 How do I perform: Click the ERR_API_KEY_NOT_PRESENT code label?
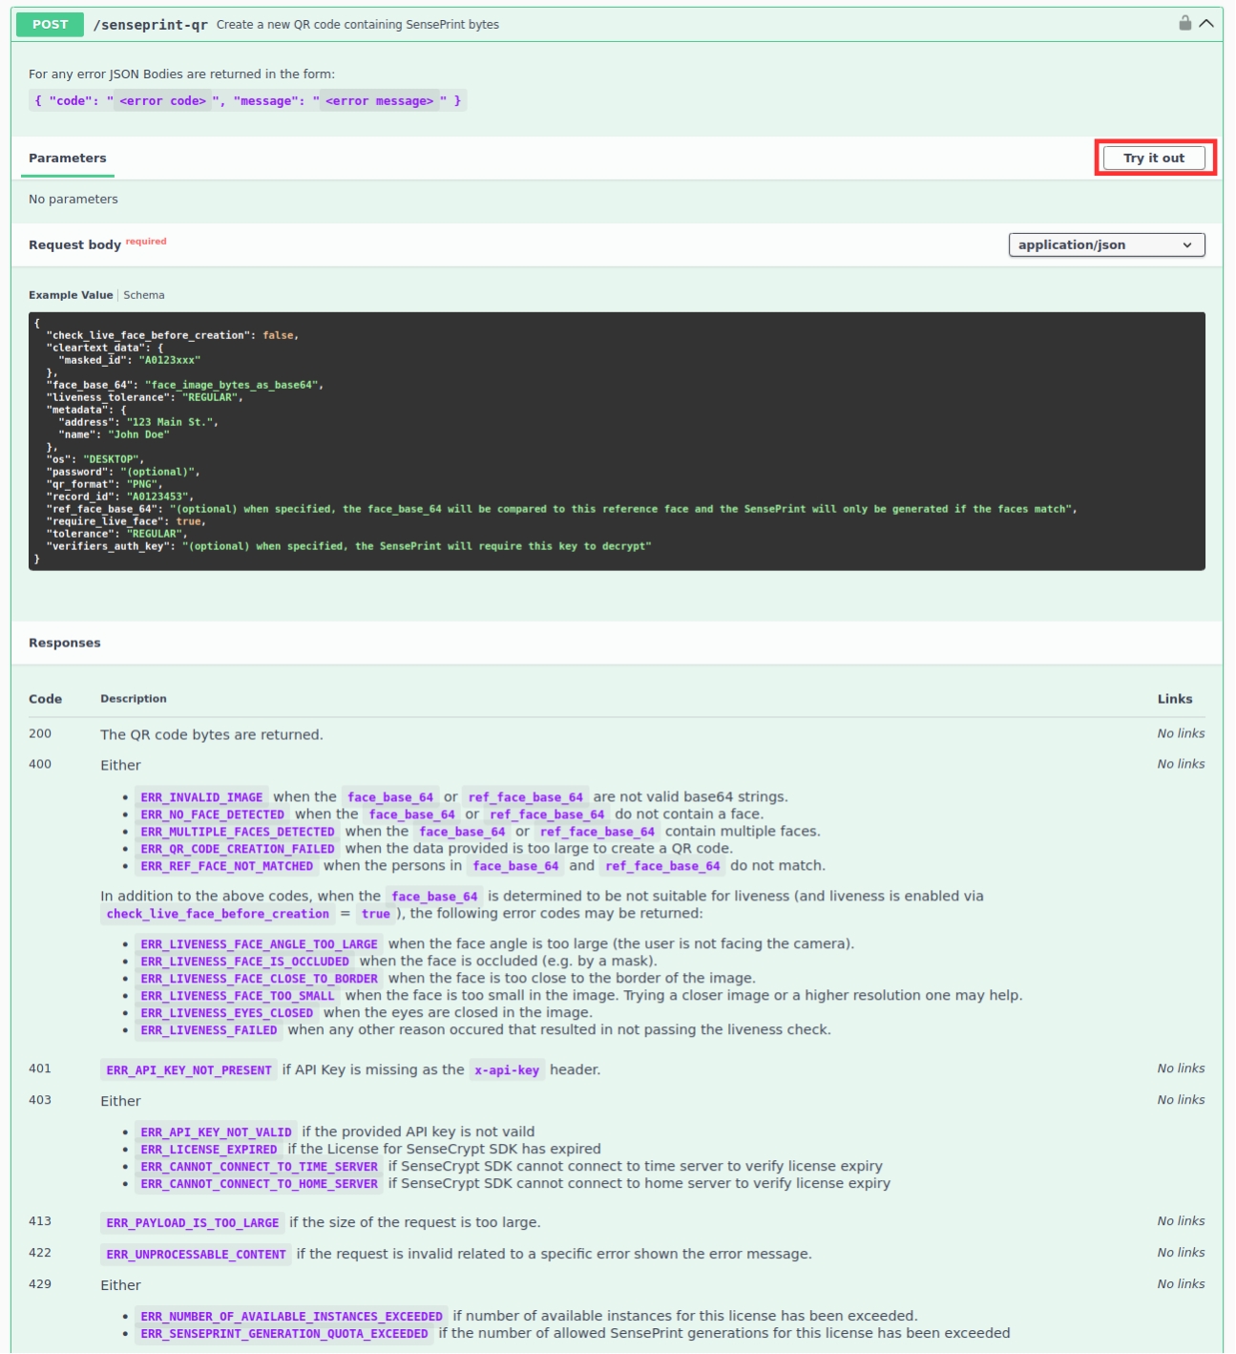click(x=189, y=1070)
